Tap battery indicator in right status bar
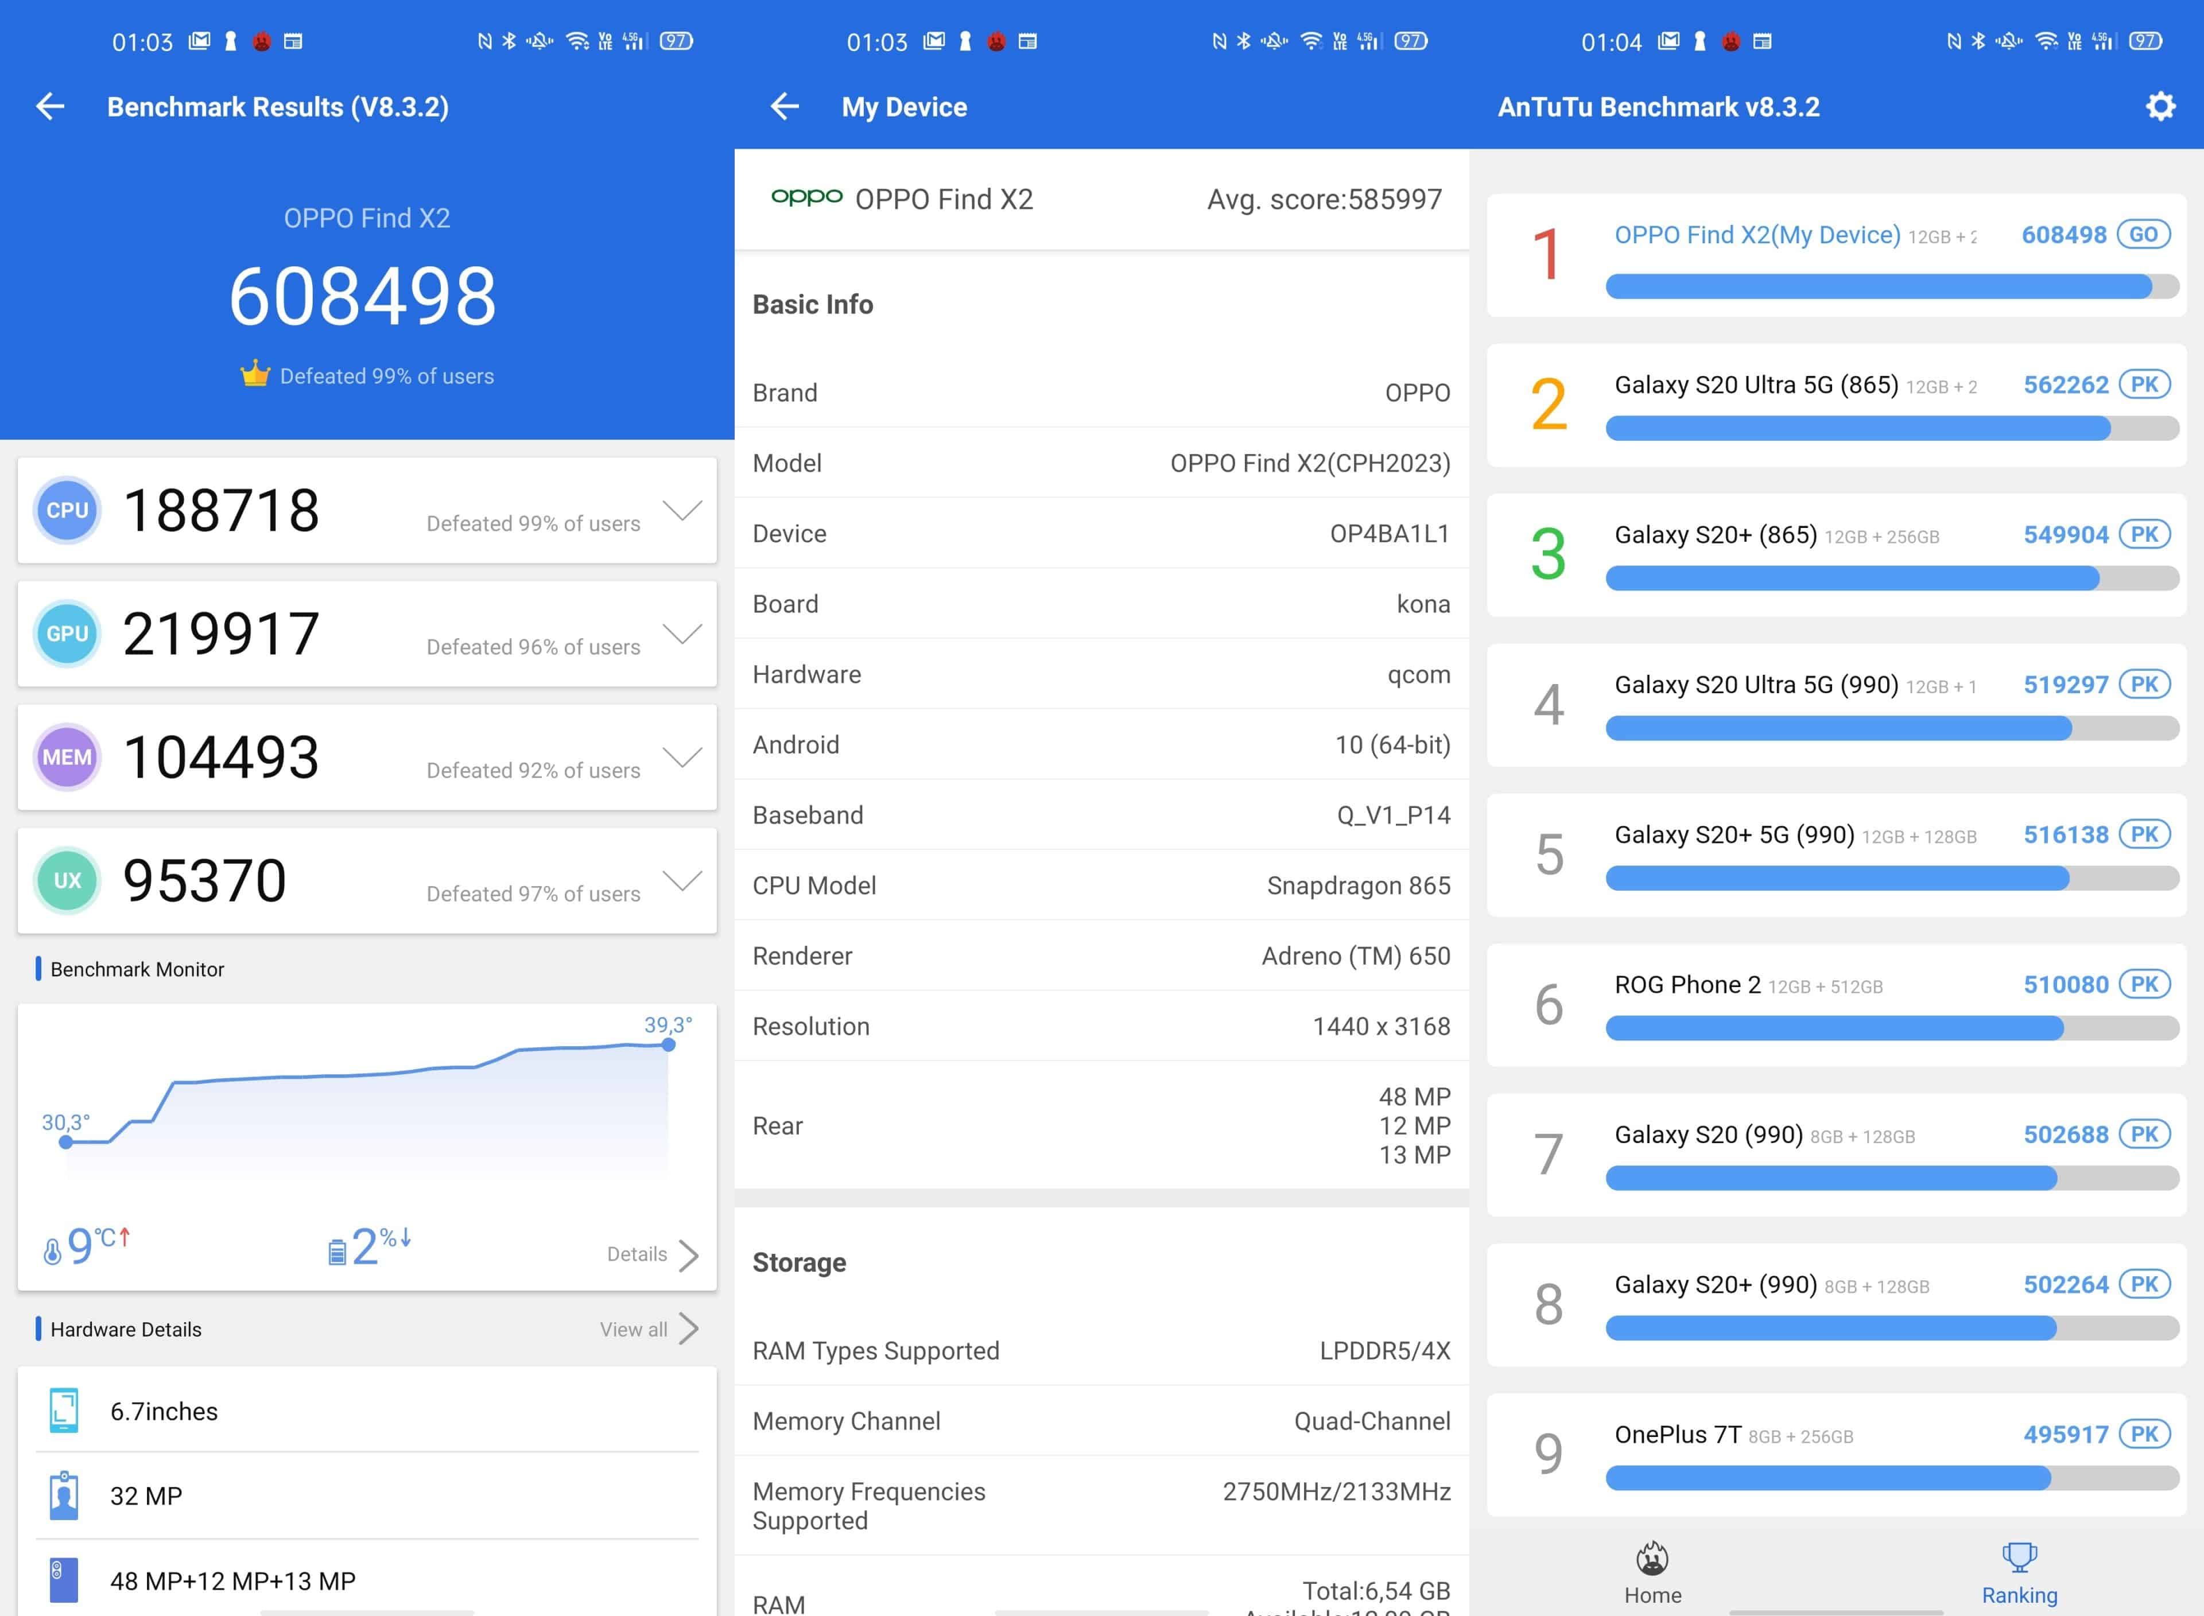This screenshot has width=2204, height=1616. (x=2145, y=41)
